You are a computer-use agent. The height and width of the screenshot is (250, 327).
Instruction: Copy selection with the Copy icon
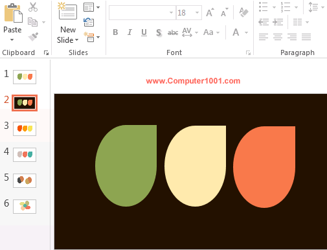point(32,22)
